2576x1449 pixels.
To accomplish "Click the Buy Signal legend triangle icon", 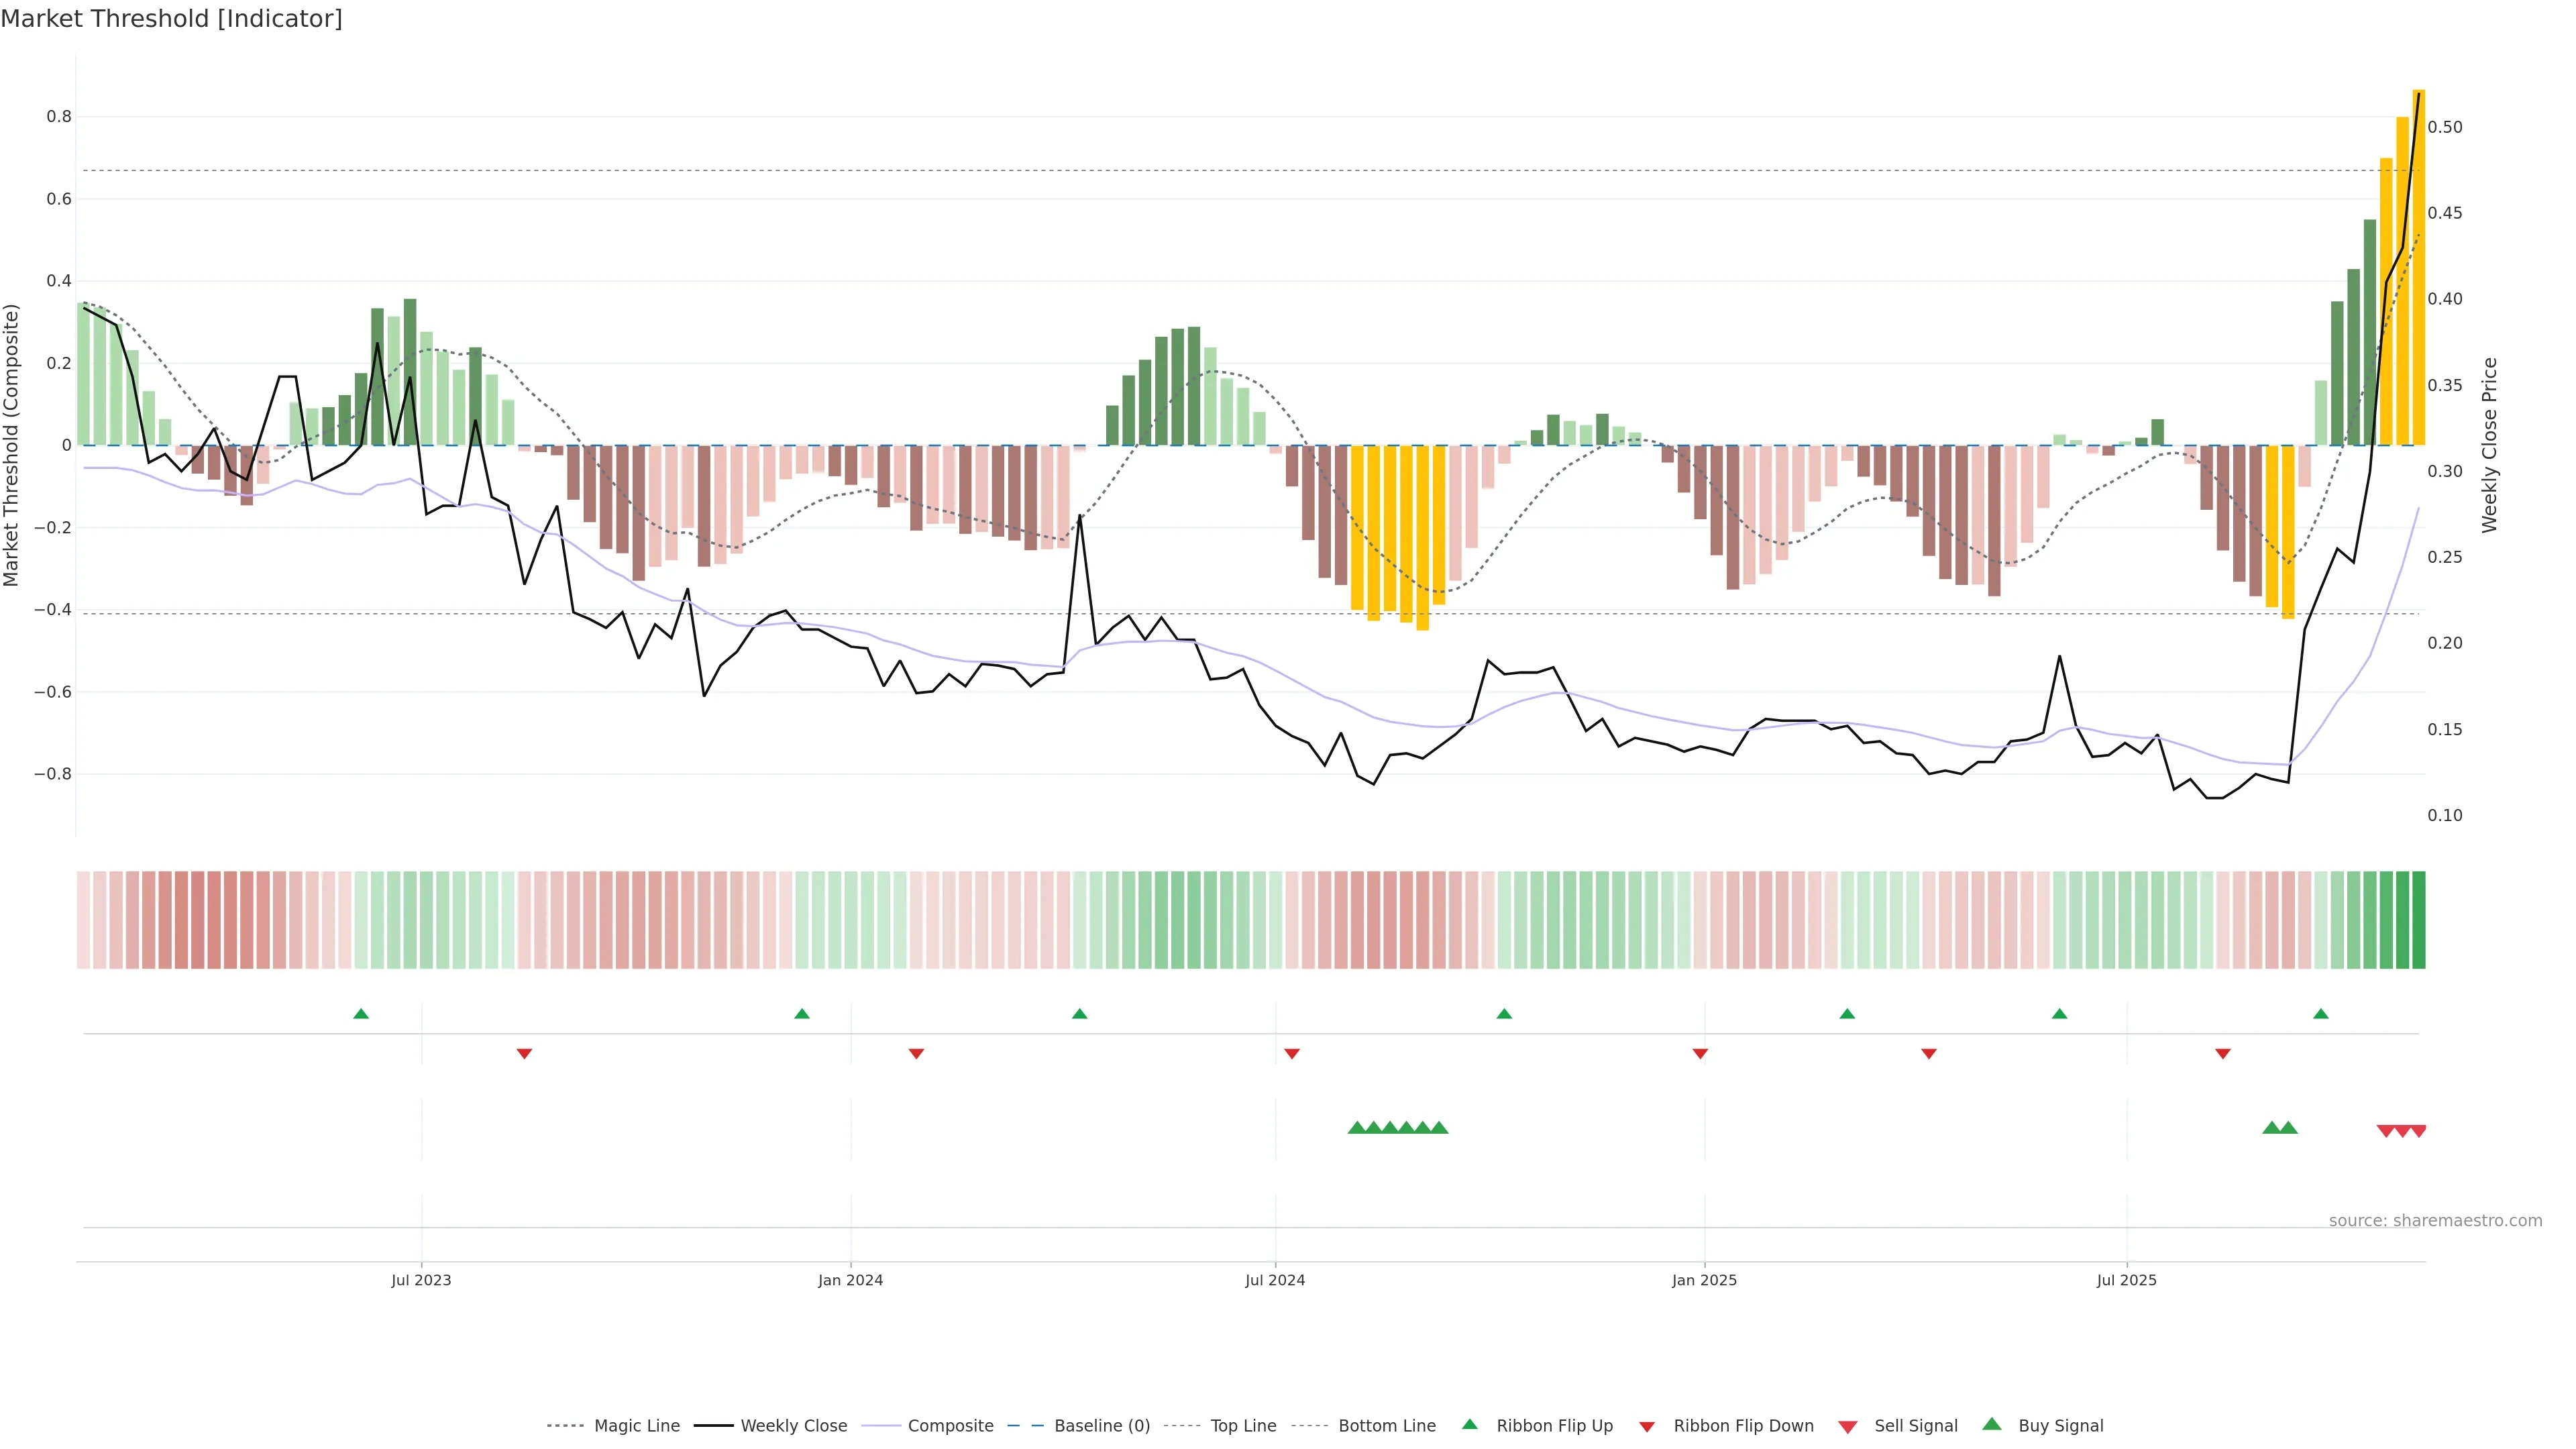I will pos(1992,1424).
